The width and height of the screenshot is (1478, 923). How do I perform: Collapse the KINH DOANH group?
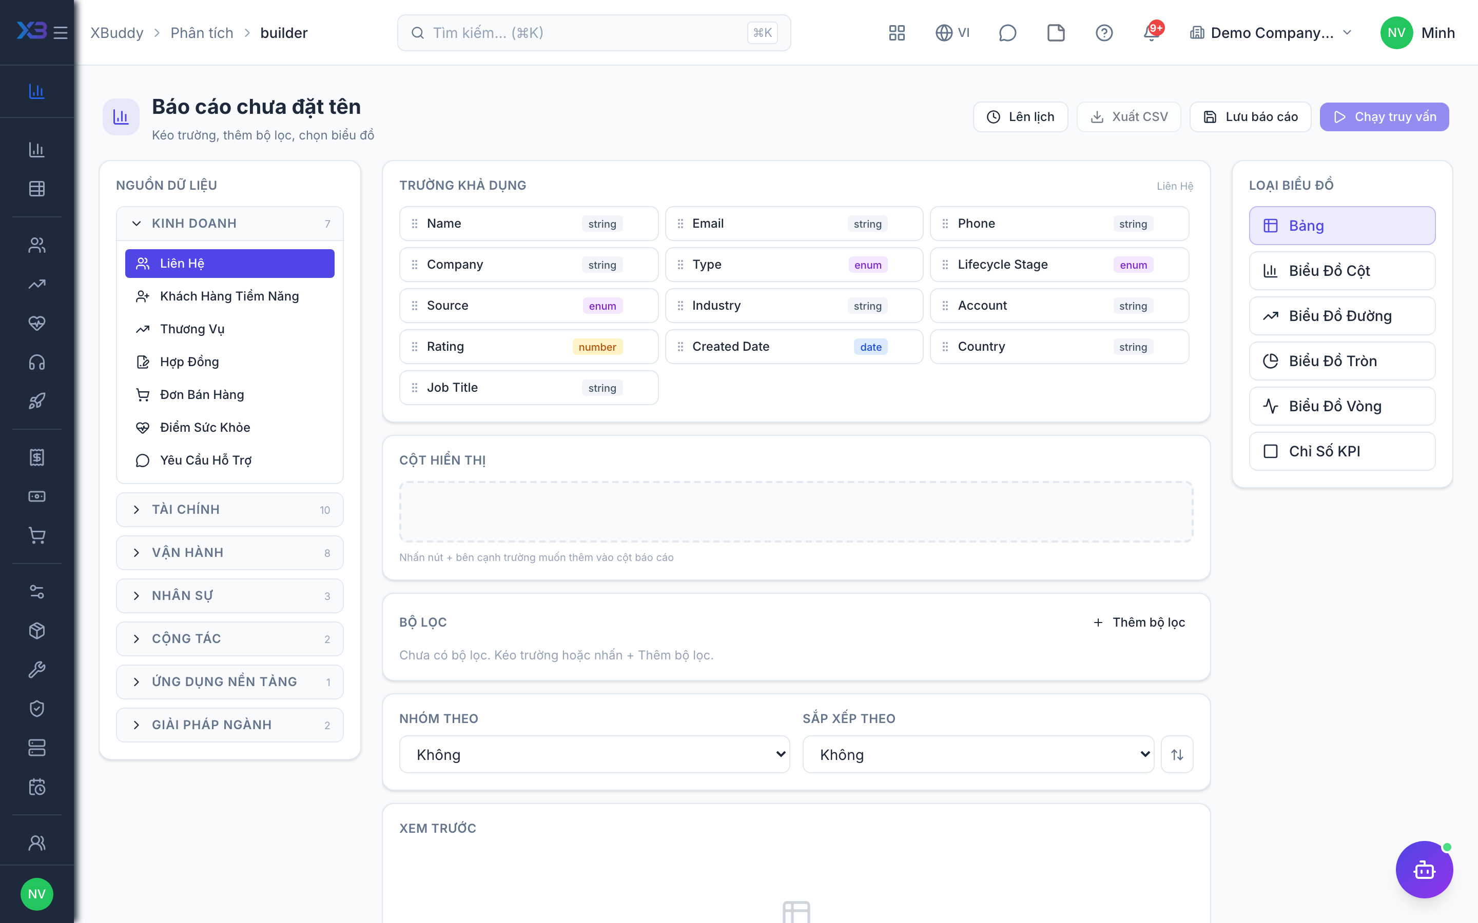tap(229, 224)
